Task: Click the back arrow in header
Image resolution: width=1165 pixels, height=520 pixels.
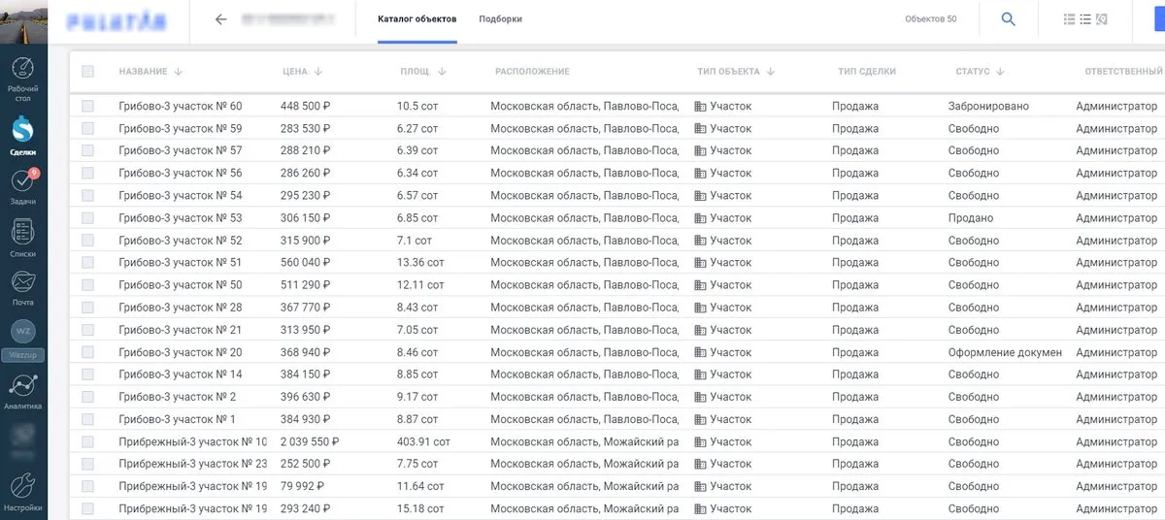Action: pyautogui.click(x=220, y=19)
